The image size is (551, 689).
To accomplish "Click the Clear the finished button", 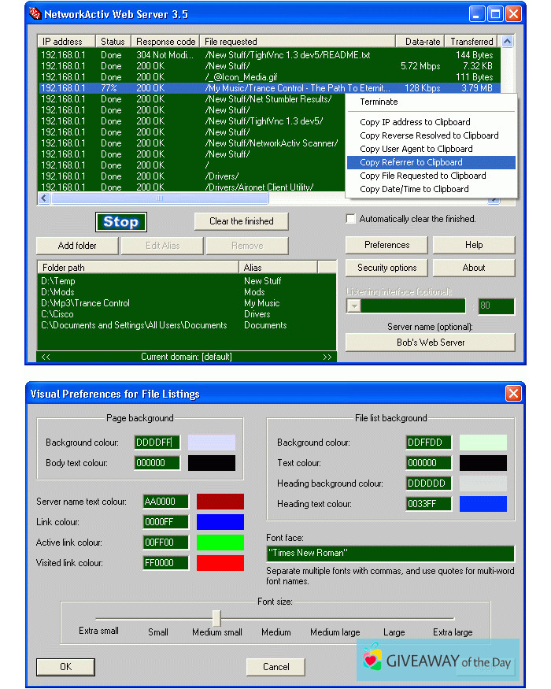I will pyautogui.click(x=241, y=221).
